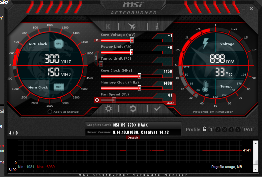Viewport: 262px width, 177px height.
Task: Click the Powered by Rivatuner text
Action: click(x=213, y=112)
